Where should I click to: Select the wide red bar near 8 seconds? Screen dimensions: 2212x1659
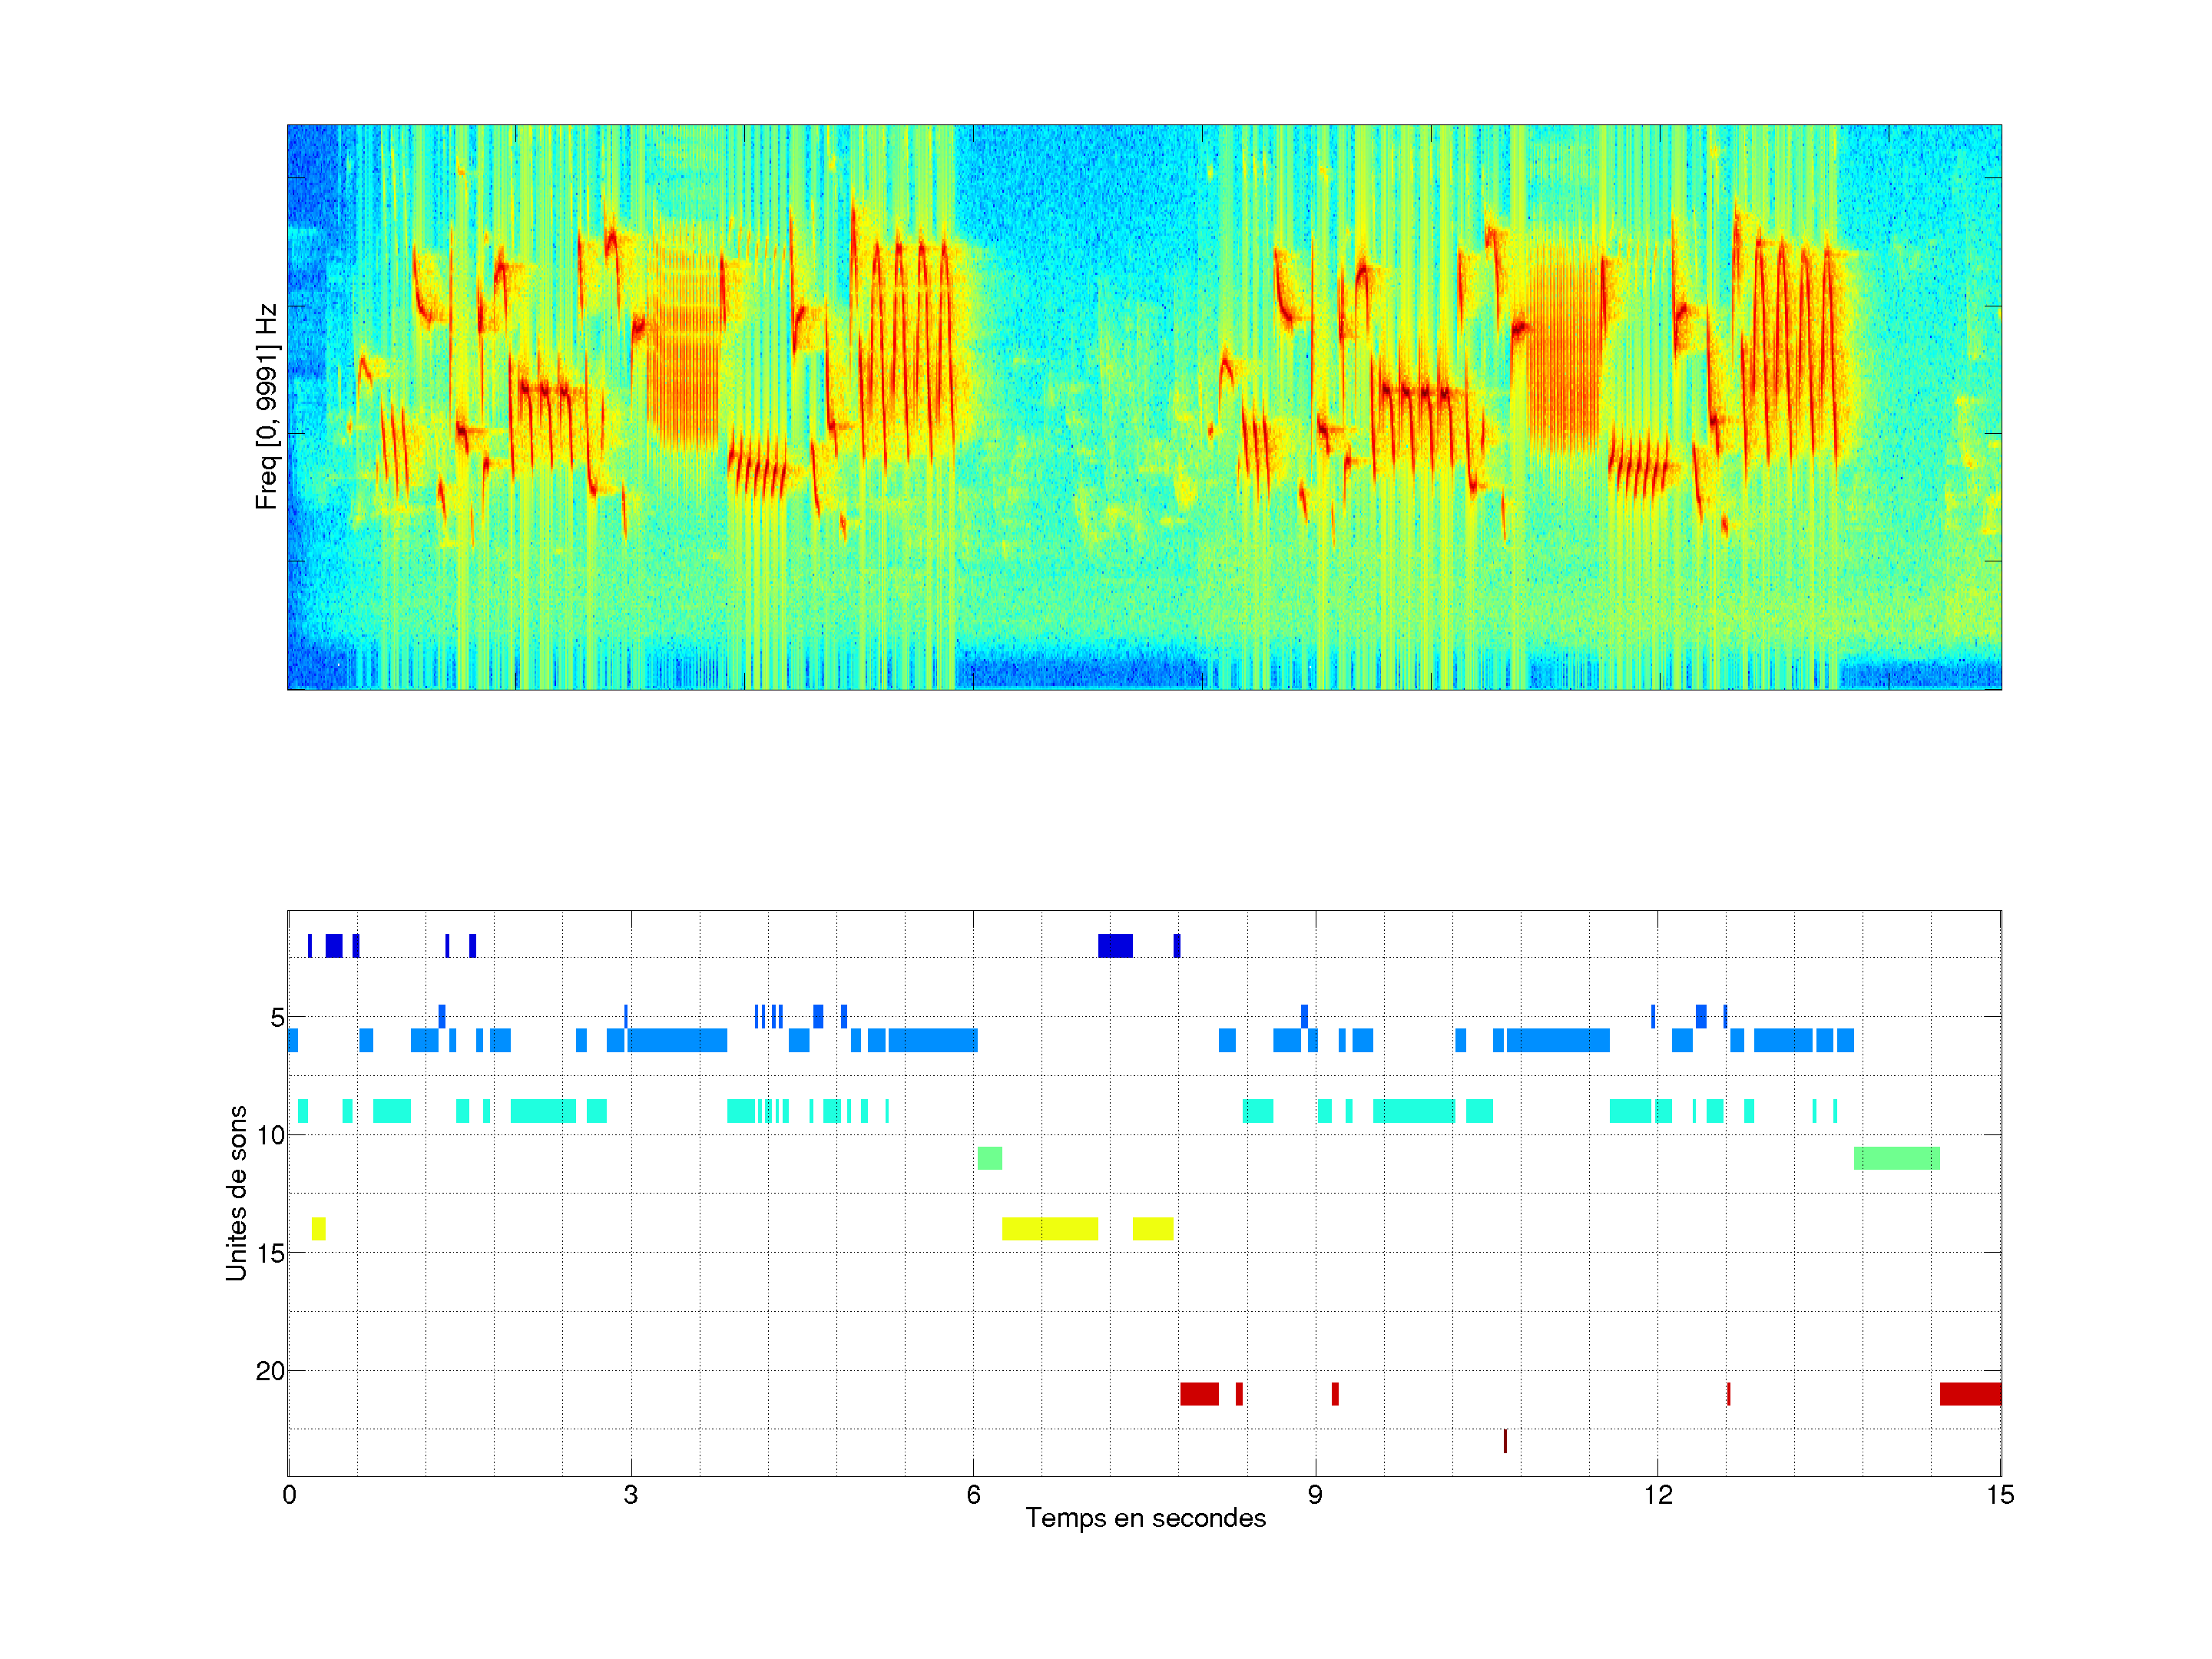click(x=1198, y=1394)
